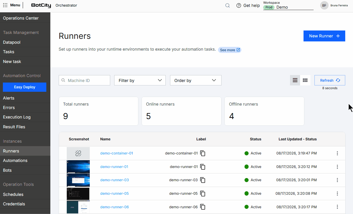Switch to grid view layout
This screenshot has width=353, height=214.
click(305, 81)
